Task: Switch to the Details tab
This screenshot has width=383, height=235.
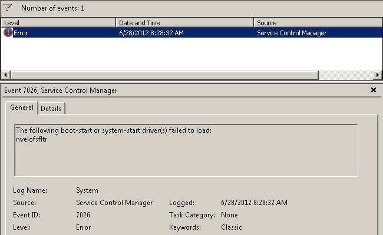Action: coord(51,109)
